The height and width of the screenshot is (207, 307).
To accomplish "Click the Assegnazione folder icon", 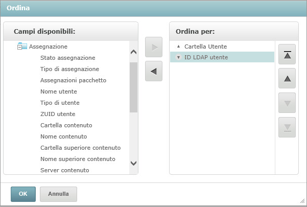I will (24, 47).
